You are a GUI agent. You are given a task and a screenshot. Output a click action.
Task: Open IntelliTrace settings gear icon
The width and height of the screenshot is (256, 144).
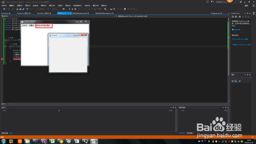click(240, 17)
